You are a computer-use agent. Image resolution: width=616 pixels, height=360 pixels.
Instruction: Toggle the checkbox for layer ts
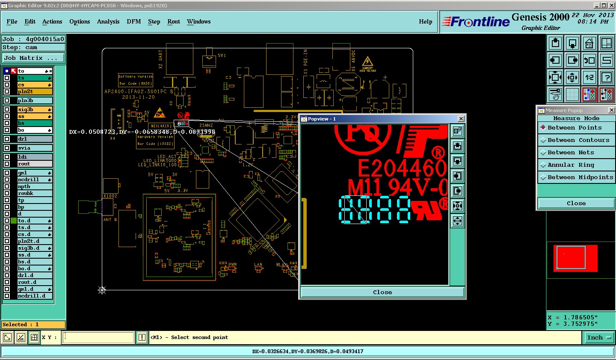[7, 78]
